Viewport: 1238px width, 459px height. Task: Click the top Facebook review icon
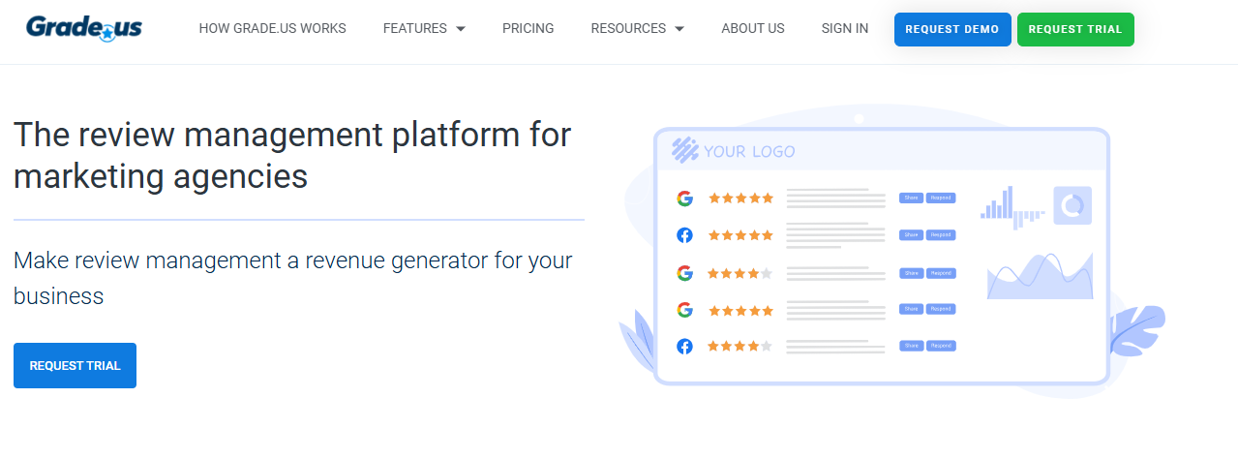point(684,235)
